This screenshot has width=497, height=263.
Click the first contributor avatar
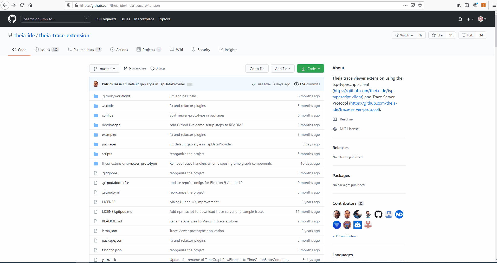click(337, 214)
